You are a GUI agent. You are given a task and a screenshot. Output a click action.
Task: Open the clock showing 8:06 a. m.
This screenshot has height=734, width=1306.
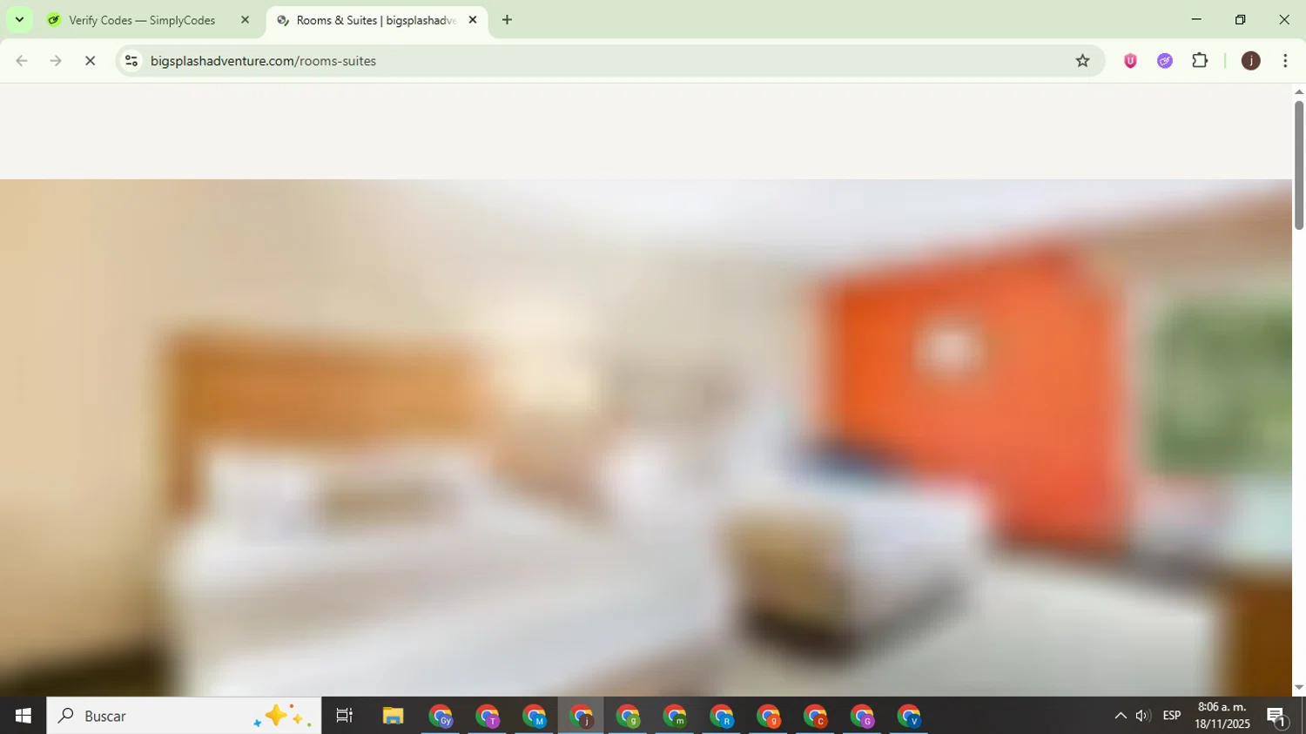point(1222,716)
